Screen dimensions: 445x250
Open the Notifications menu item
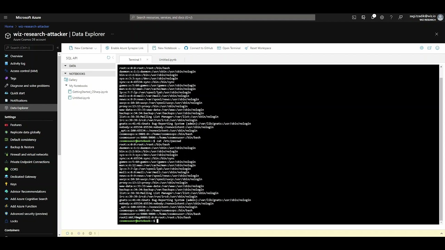[x=19, y=100]
